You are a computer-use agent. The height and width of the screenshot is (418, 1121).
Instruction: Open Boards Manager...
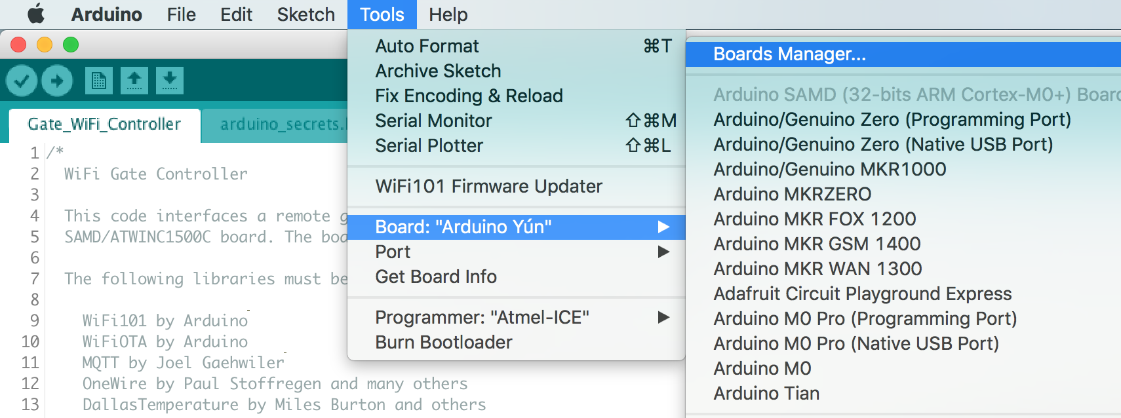tap(903, 54)
